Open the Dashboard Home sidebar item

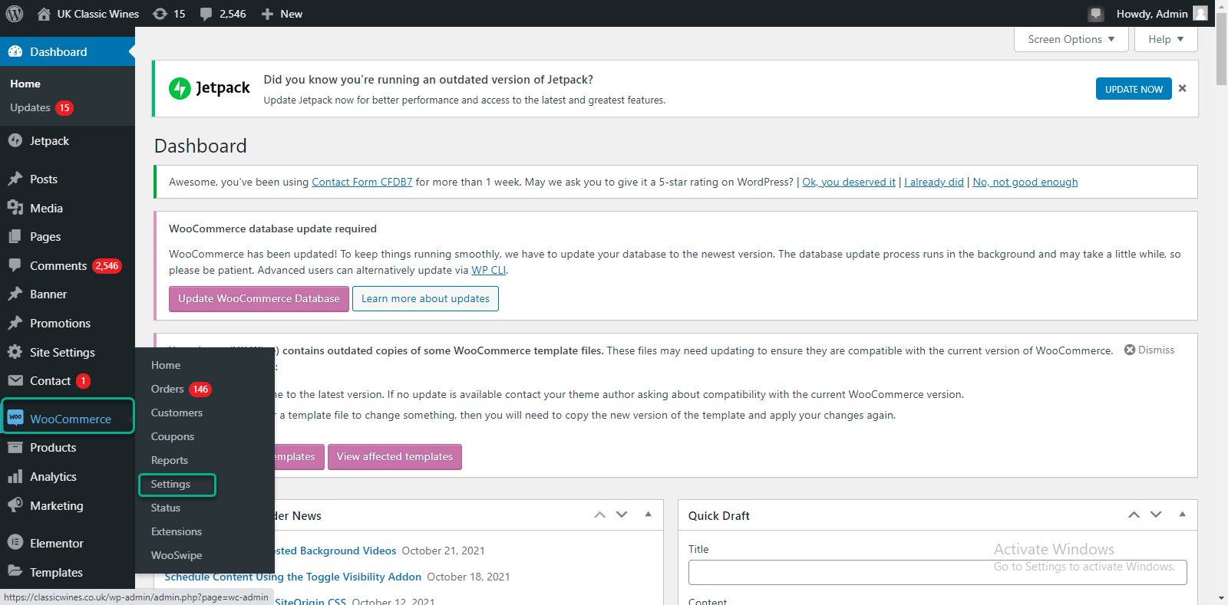(x=25, y=84)
